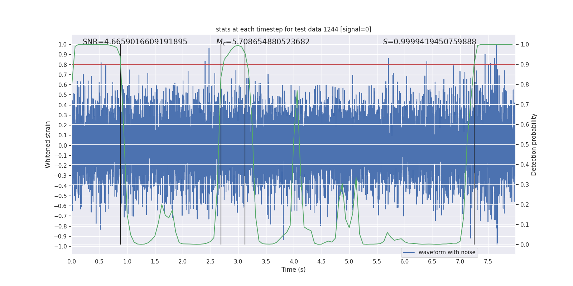573x286 pixels.
Task: Click the plot title for test data 1244
Action: (293, 29)
